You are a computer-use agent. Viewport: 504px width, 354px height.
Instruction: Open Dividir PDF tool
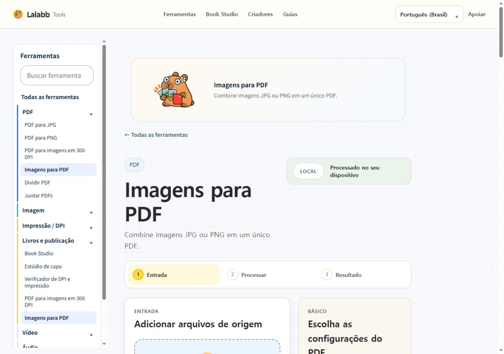point(37,183)
